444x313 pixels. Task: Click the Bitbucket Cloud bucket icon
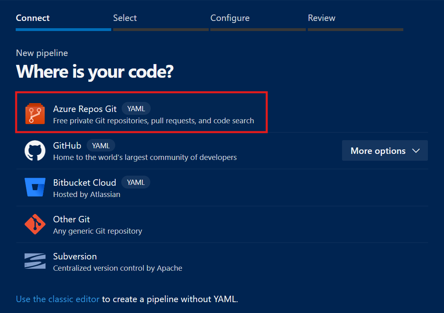[35, 187]
